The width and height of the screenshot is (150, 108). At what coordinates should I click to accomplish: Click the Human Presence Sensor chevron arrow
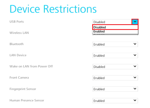coord(135,100)
